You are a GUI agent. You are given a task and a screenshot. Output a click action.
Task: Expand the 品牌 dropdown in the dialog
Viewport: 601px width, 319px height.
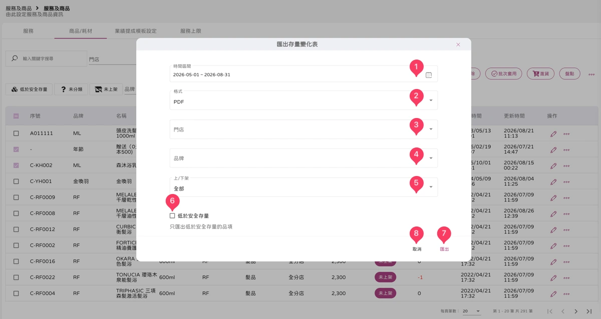coord(304,158)
